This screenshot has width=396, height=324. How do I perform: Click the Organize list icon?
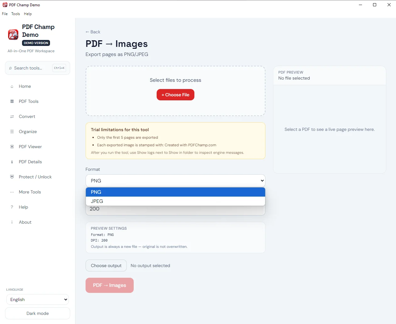click(x=12, y=131)
